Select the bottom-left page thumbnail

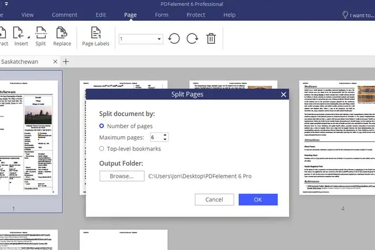click(29, 240)
